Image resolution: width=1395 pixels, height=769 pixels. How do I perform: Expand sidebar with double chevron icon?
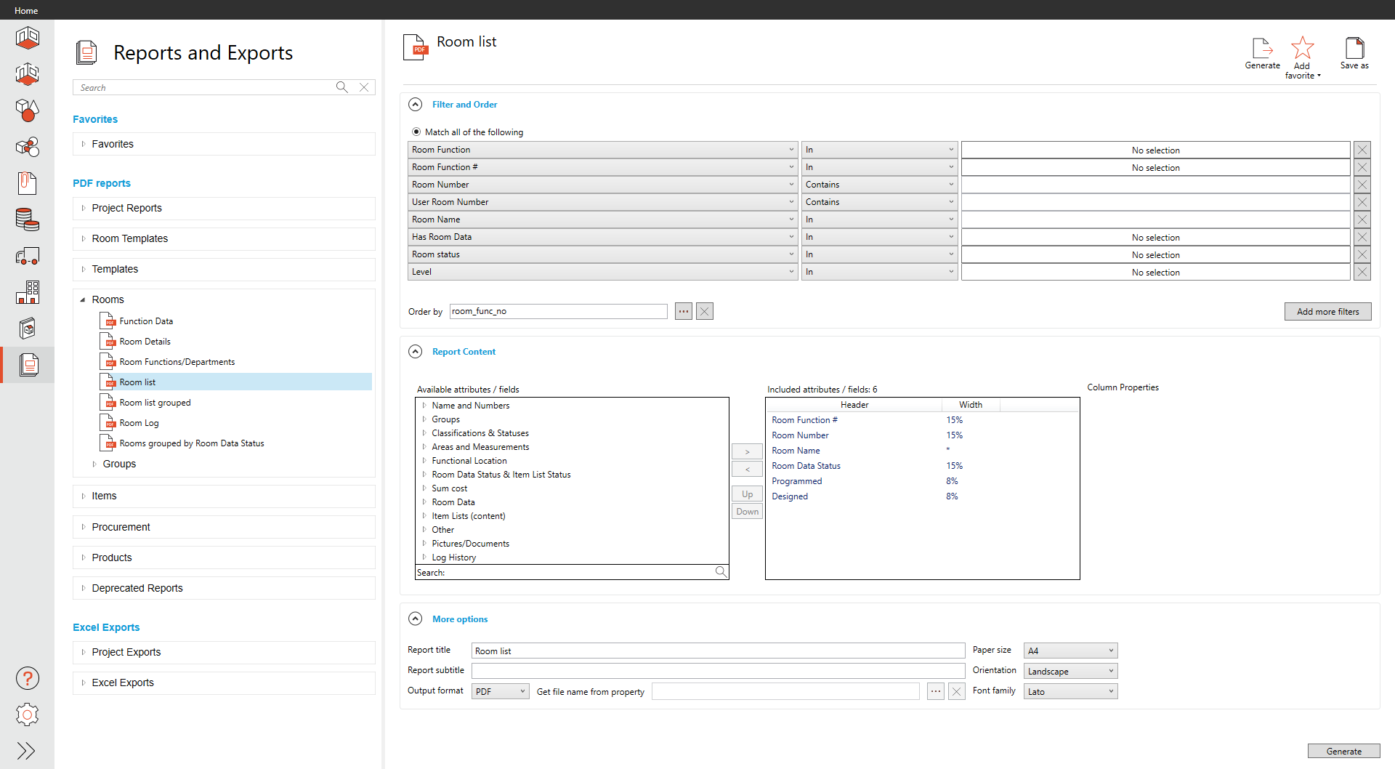26,751
